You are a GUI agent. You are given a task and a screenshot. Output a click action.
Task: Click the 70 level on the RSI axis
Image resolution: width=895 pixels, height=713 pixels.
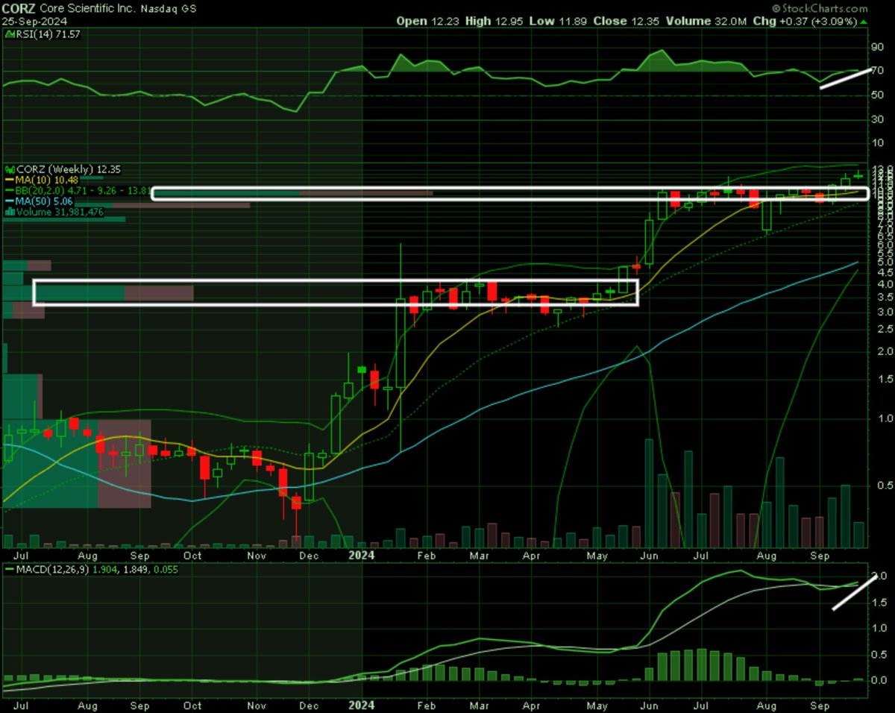879,72
